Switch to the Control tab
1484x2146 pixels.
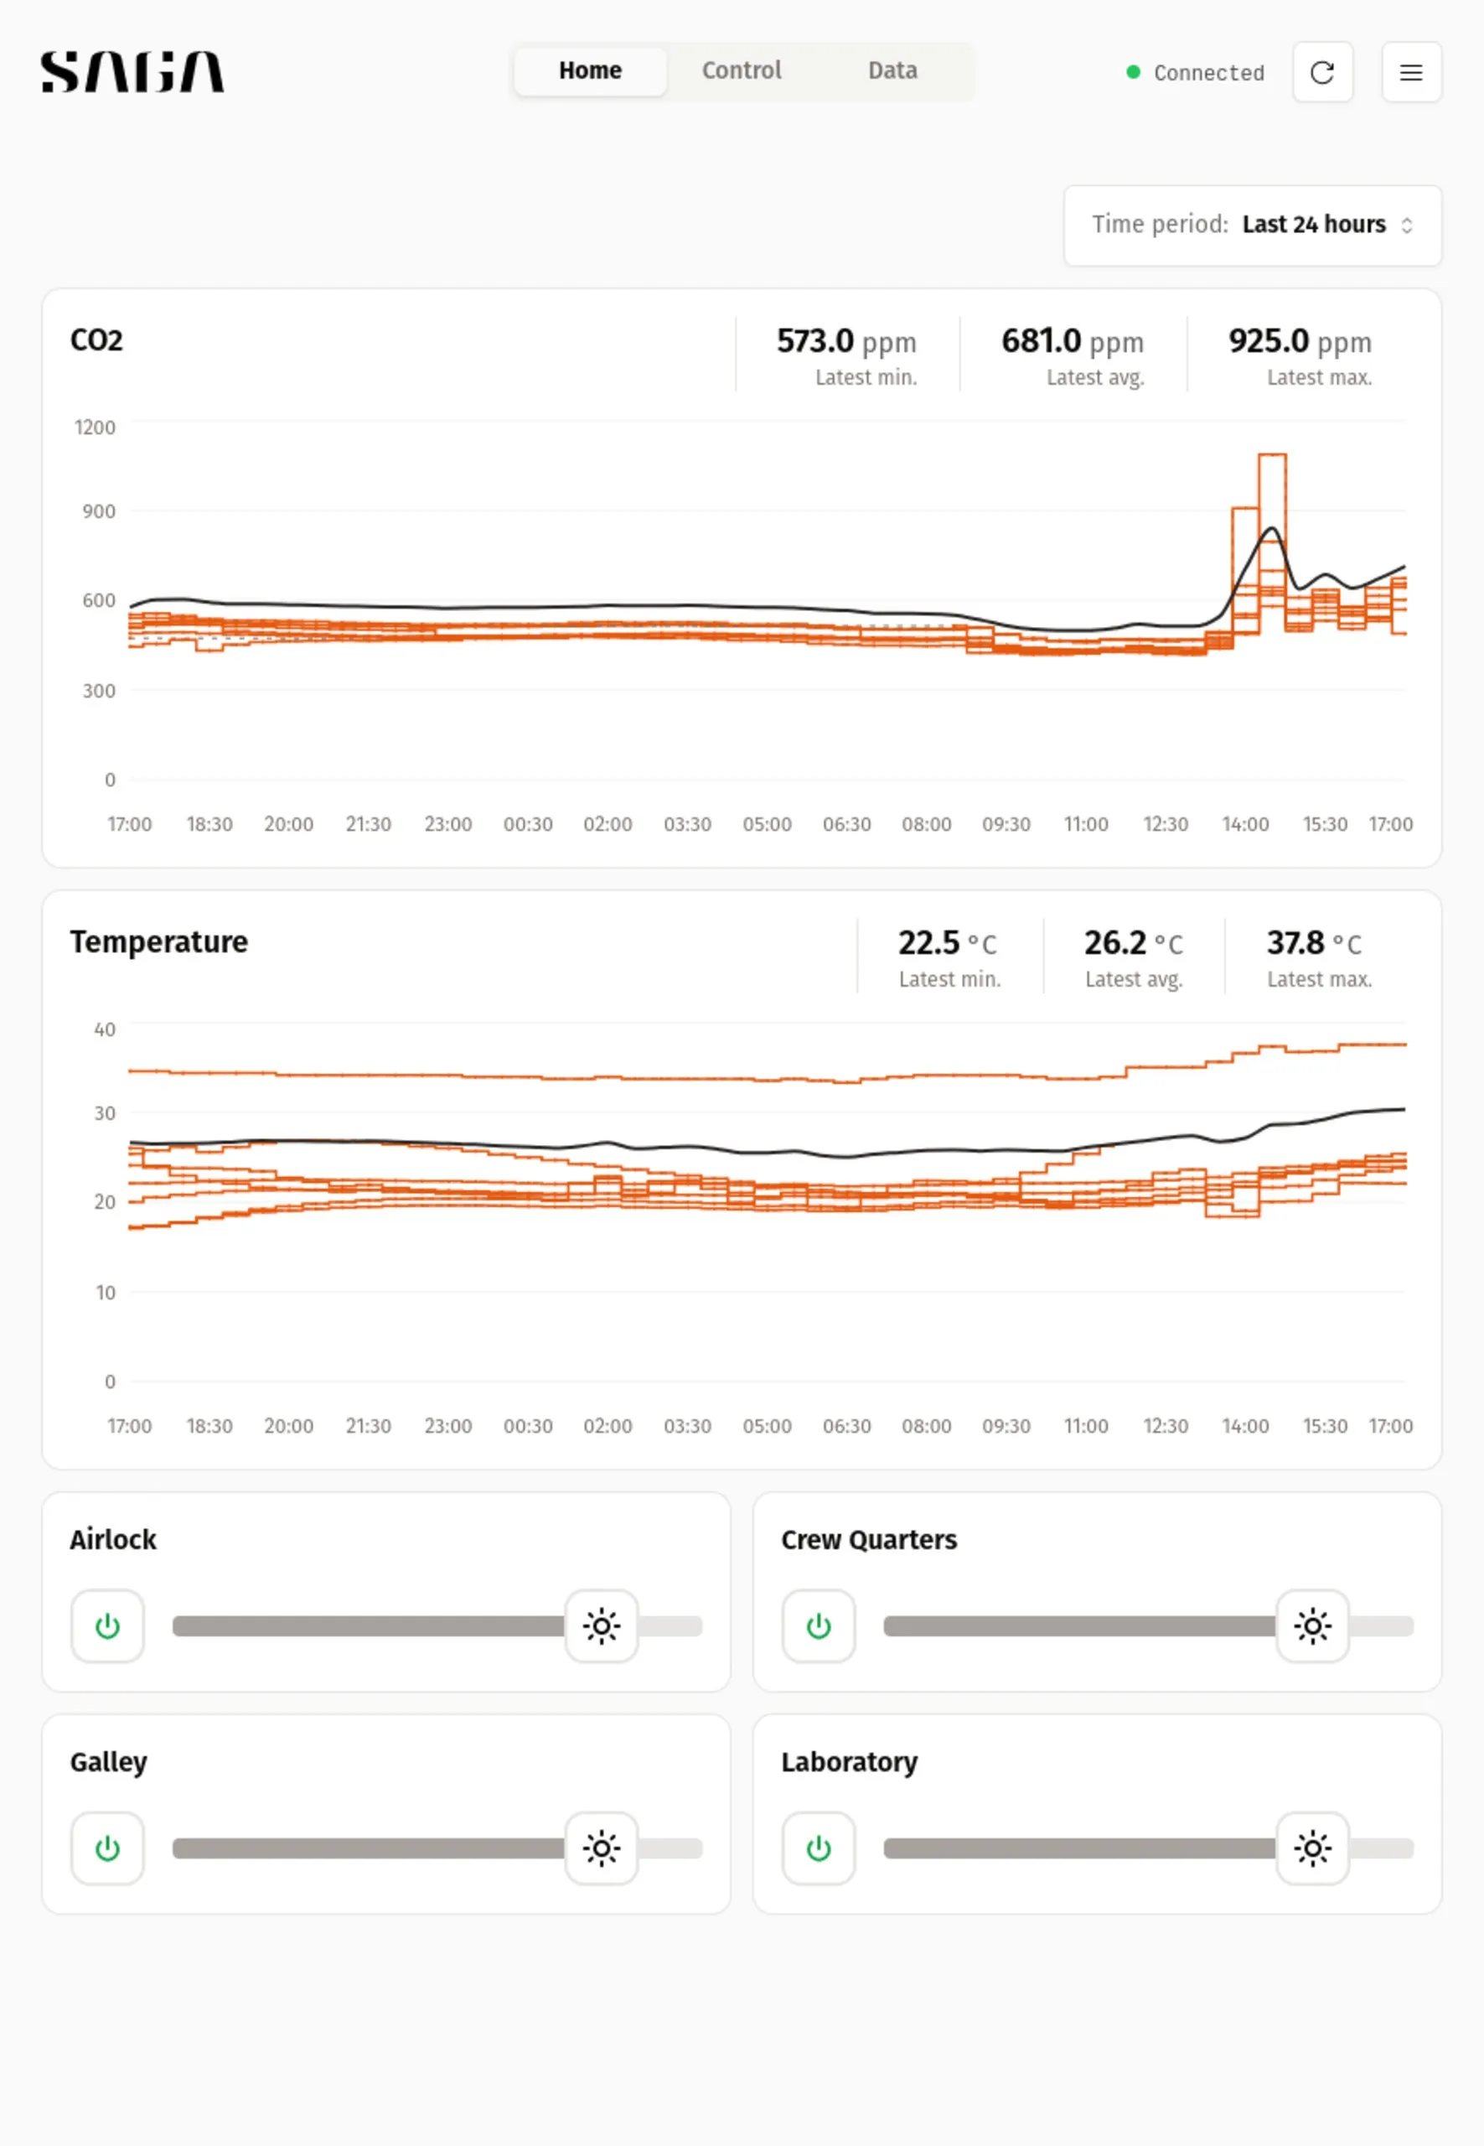(742, 70)
